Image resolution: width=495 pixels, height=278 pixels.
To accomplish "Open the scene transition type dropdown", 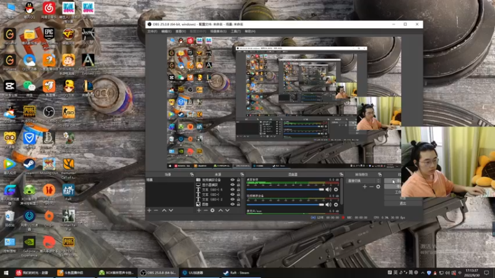I will tap(363, 181).
